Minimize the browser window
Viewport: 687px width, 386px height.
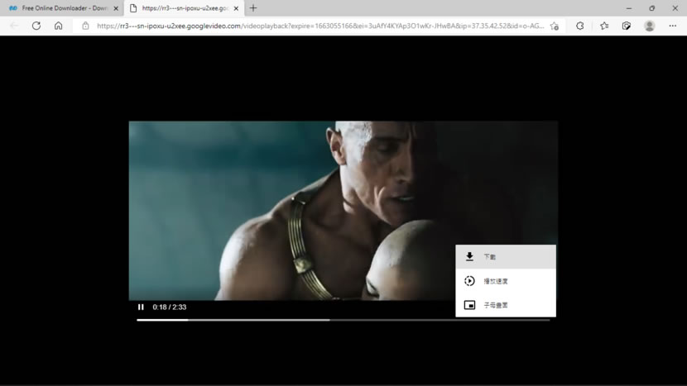click(629, 8)
